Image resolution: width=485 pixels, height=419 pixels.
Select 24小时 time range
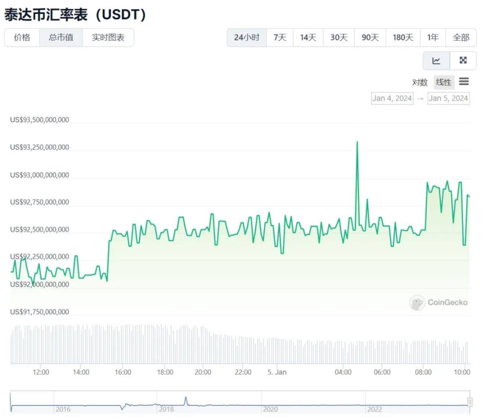[246, 37]
